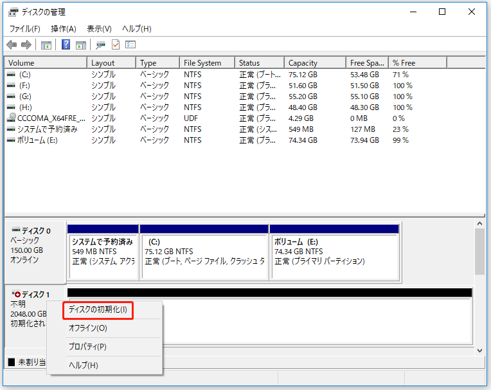Viewport: 491px width, 390px height.
Task: Sort by the Status column header
Action: (x=260, y=63)
